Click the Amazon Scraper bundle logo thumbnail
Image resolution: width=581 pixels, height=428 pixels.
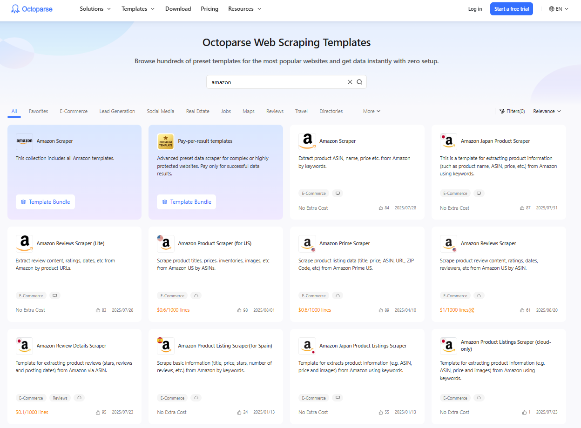pos(24,141)
